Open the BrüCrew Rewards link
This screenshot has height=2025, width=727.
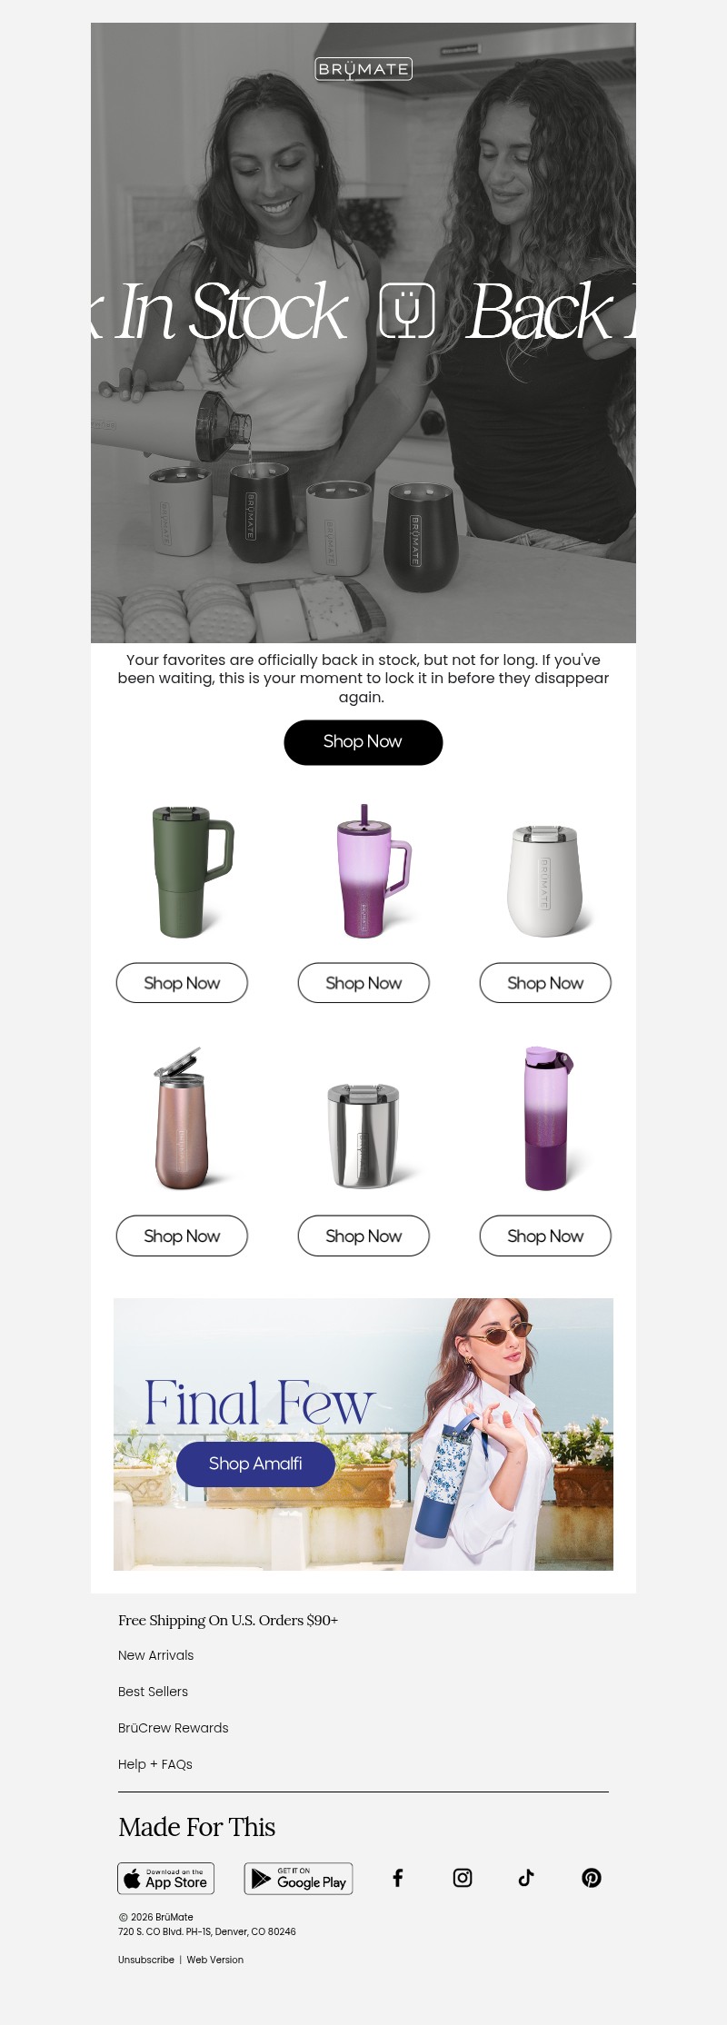pos(174,1728)
